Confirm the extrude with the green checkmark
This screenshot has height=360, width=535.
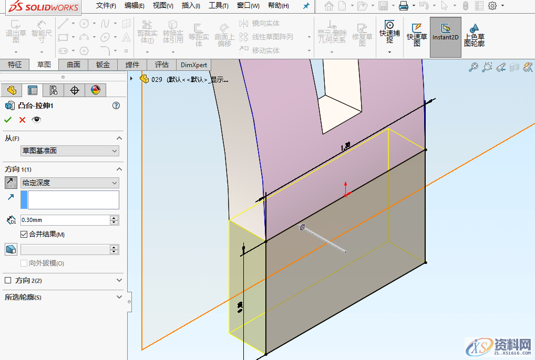coord(8,120)
